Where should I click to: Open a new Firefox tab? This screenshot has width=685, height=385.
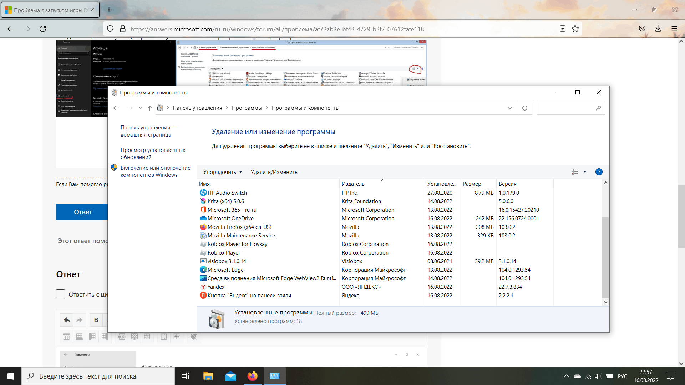click(109, 10)
